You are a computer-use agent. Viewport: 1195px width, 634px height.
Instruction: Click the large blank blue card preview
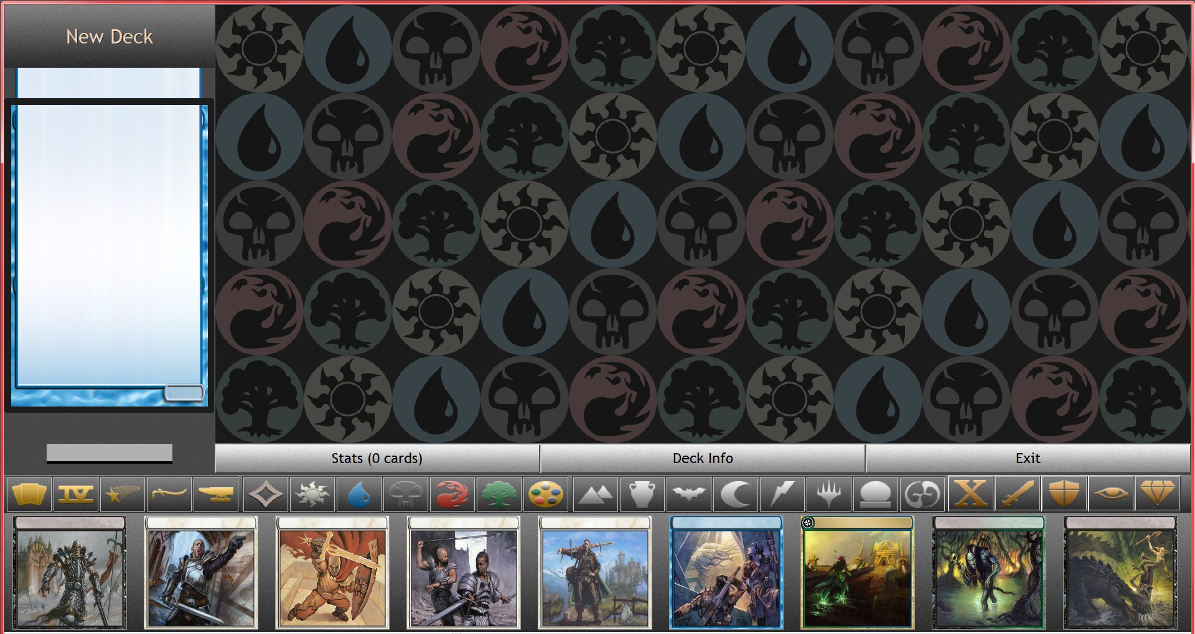pyautogui.click(x=110, y=255)
